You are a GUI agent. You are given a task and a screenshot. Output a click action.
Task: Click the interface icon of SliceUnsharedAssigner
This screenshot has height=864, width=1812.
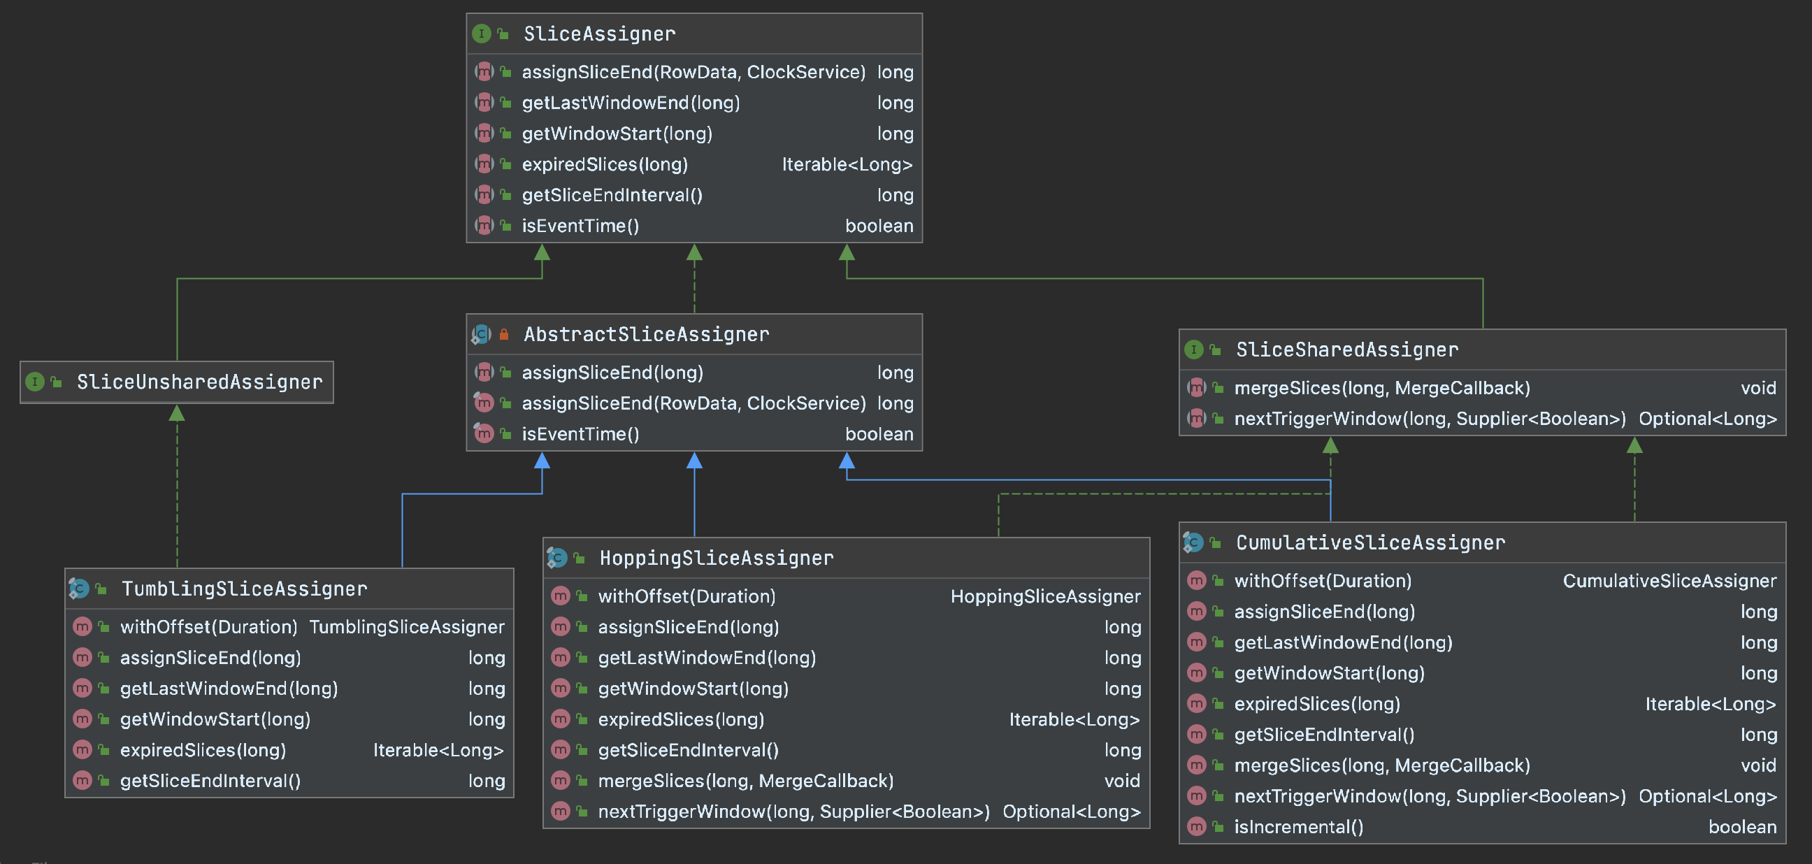coord(35,382)
